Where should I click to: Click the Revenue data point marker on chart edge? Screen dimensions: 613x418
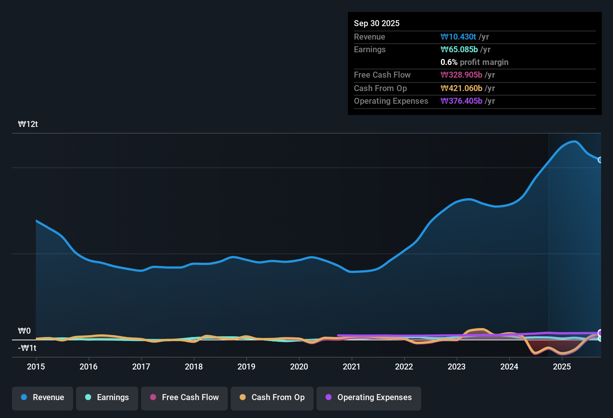tap(600, 160)
